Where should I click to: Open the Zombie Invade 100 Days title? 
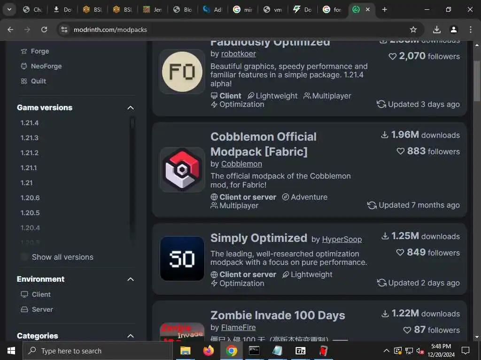[x=278, y=315]
